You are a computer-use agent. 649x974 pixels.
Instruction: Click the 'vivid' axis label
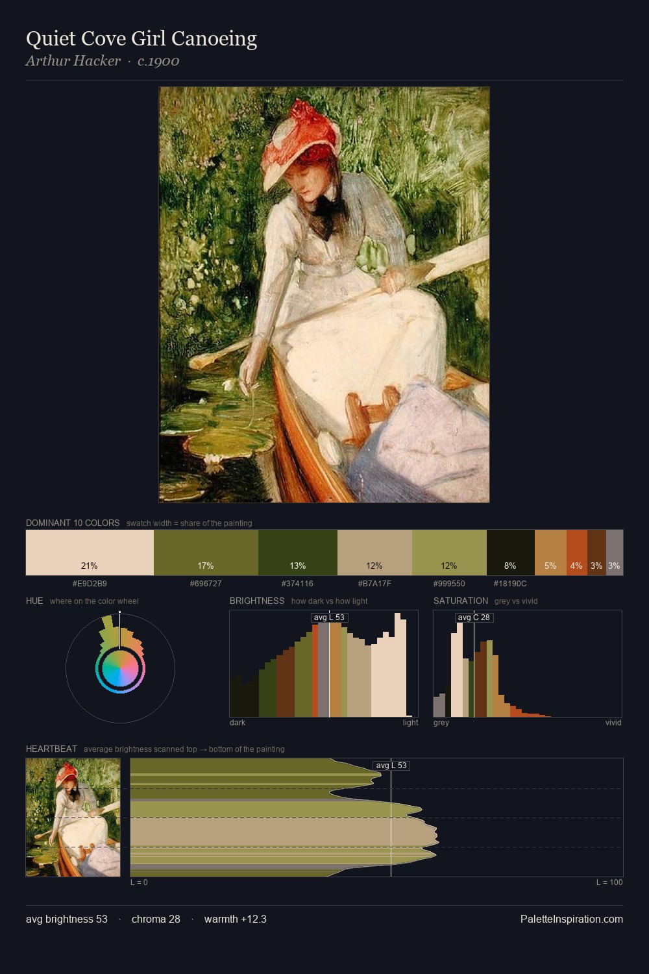click(x=613, y=723)
